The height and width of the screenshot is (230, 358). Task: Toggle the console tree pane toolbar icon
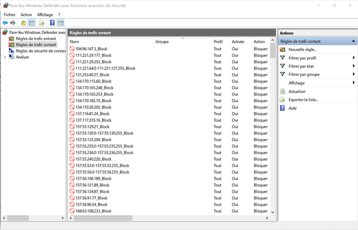(x=32, y=23)
